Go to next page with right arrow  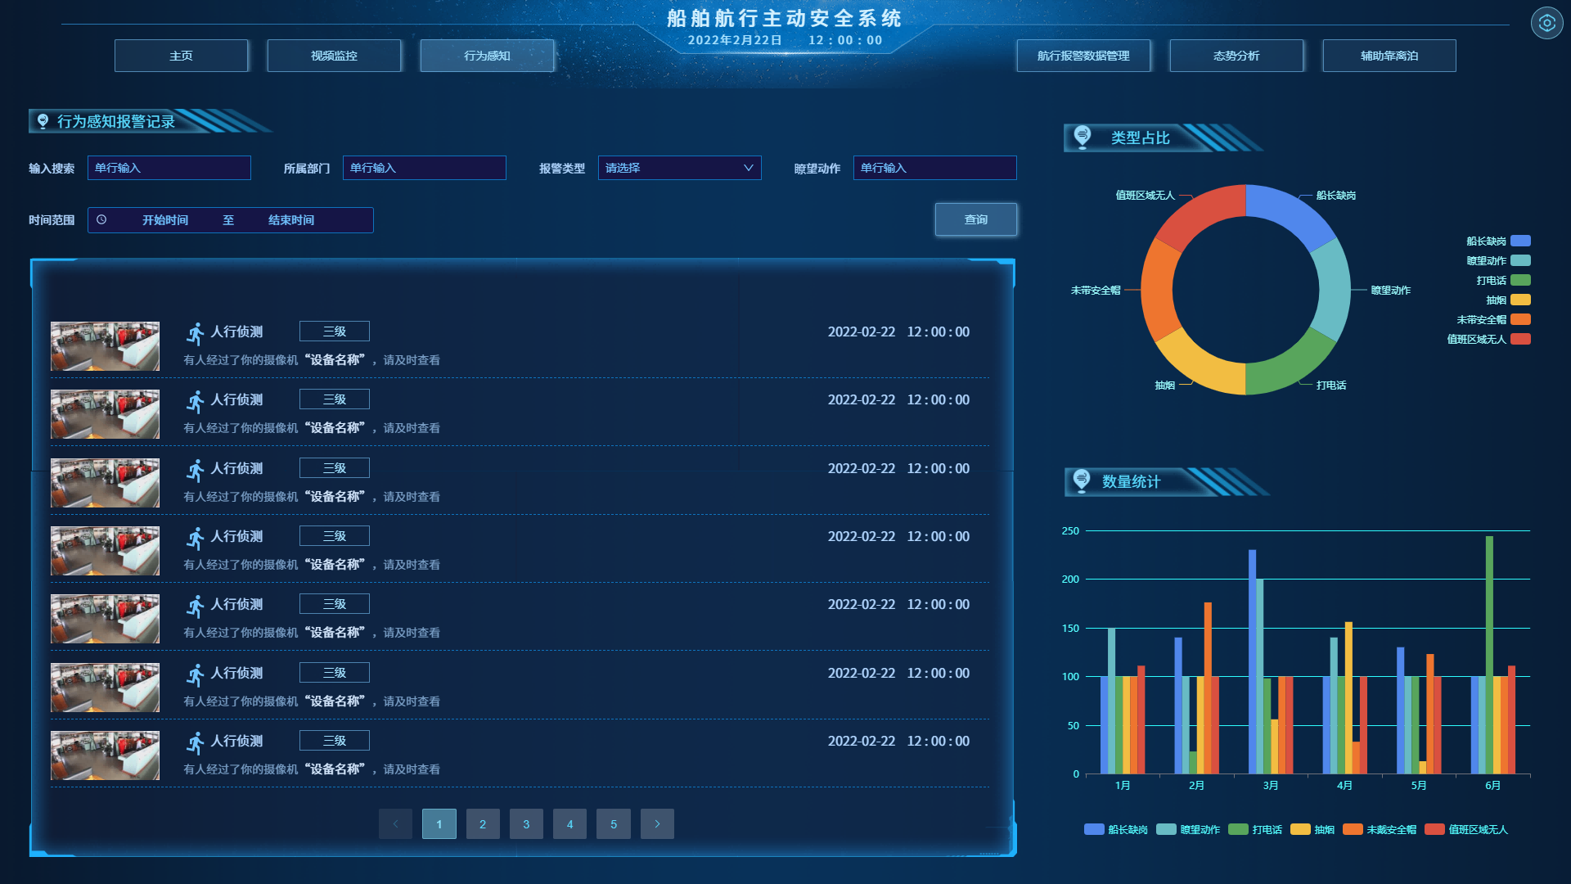point(656,824)
